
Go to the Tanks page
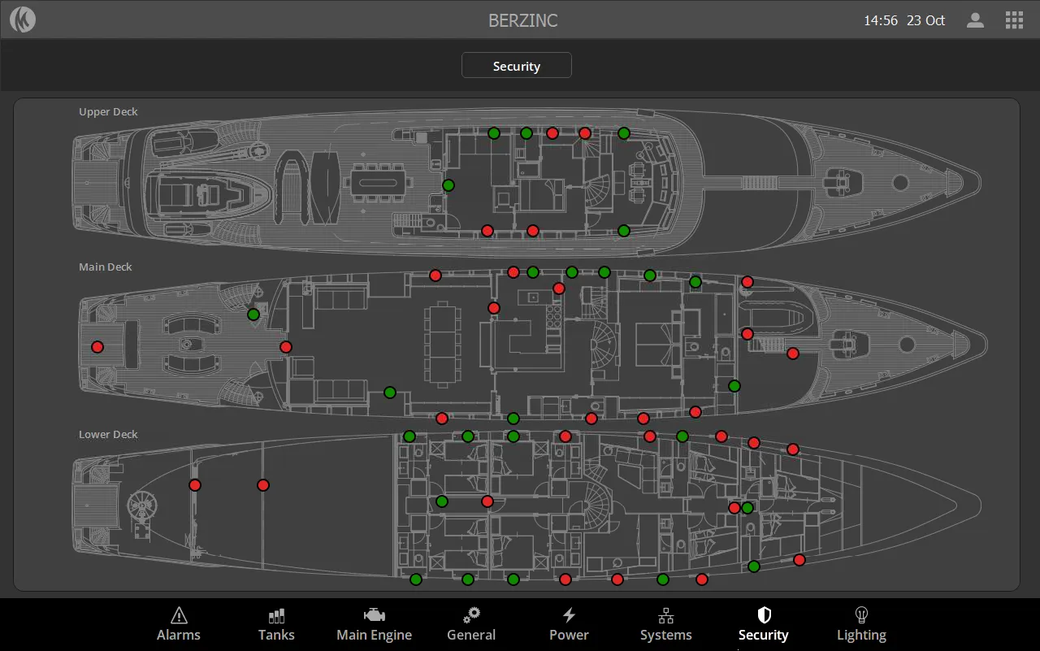(x=276, y=624)
